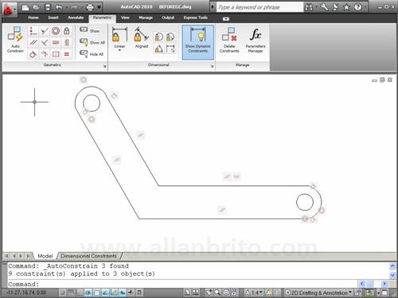Click in the keyword search field
Viewport: 398px width, 298px height.
click(x=259, y=7)
